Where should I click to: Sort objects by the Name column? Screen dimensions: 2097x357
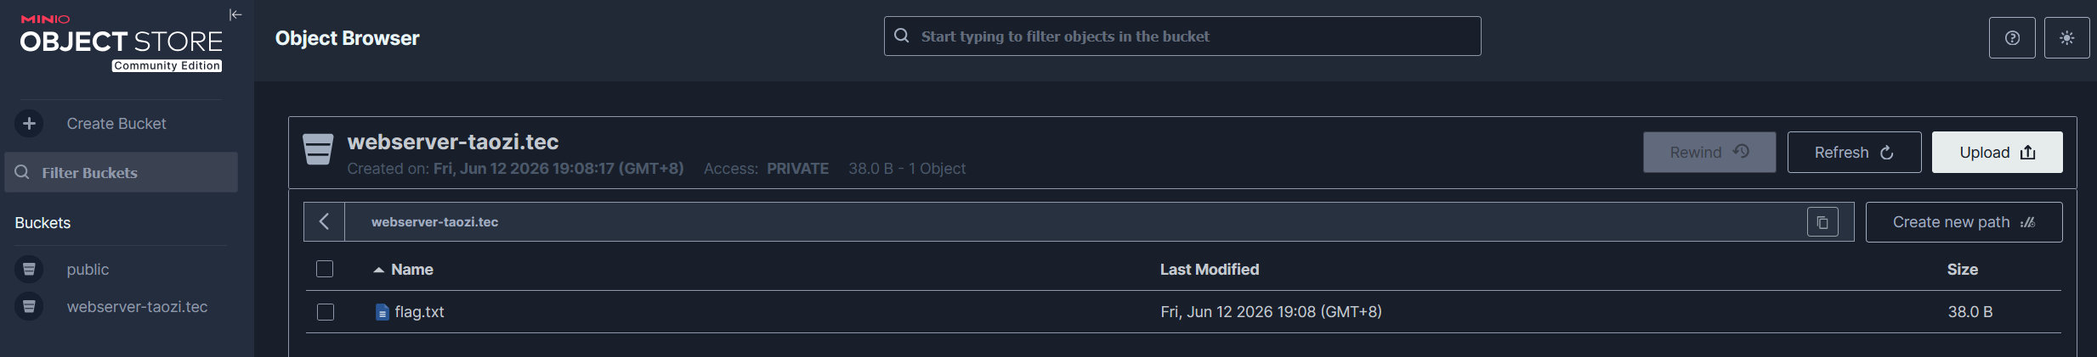(x=411, y=270)
